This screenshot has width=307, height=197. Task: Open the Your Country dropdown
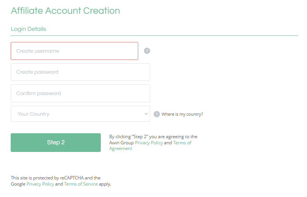(x=80, y=114)
